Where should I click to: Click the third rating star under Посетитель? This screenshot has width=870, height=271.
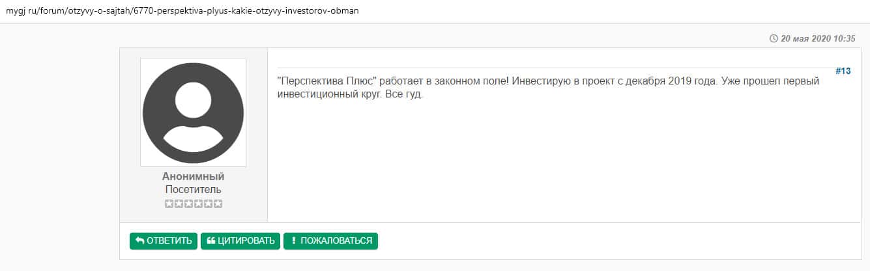(x=188, y=204)
